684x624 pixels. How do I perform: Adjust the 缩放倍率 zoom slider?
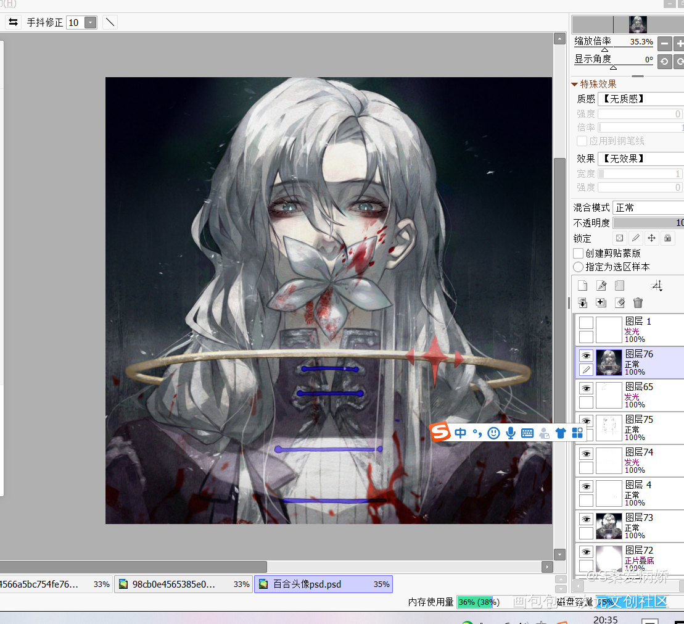point(614,48)
